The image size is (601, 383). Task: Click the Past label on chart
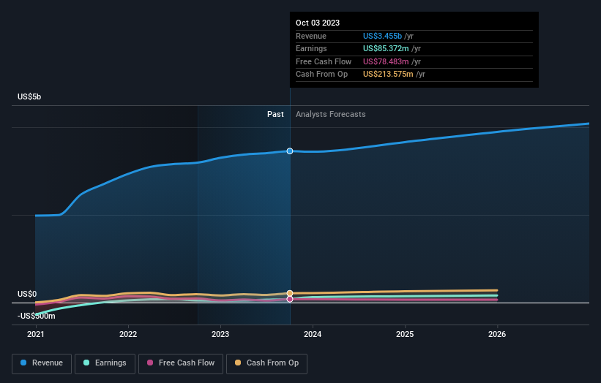tap(275, 114)
